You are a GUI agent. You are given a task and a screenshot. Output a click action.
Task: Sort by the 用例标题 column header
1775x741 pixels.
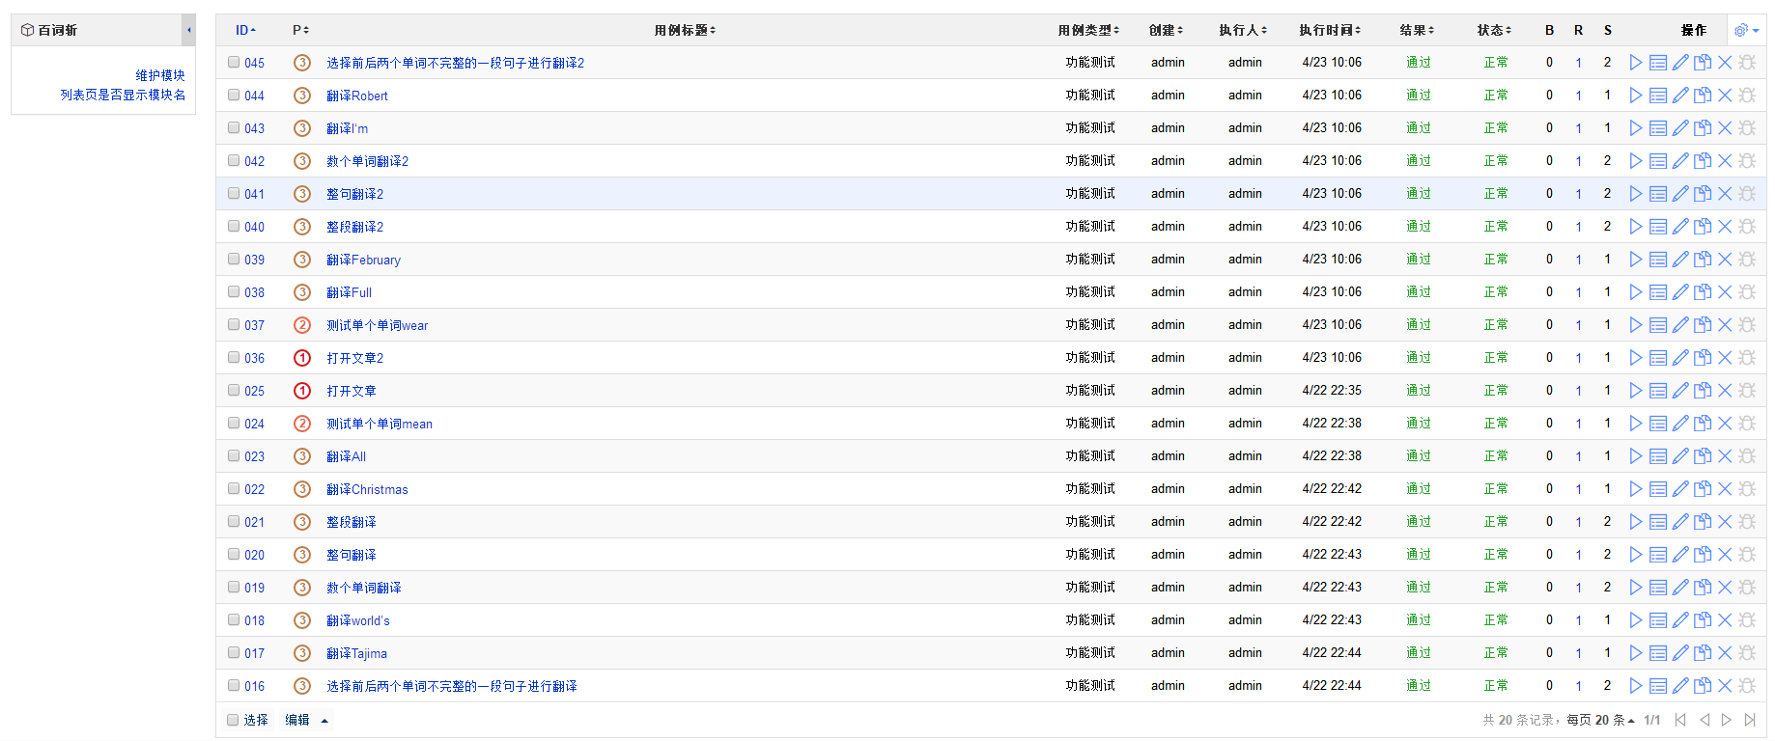point(685,31)
